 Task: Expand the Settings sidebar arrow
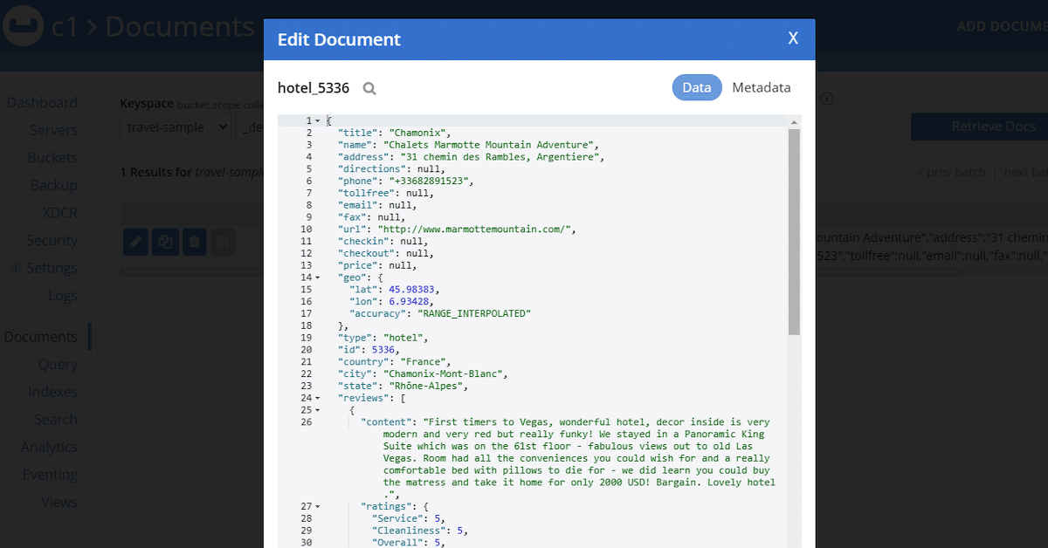click(x=16, y=268)
